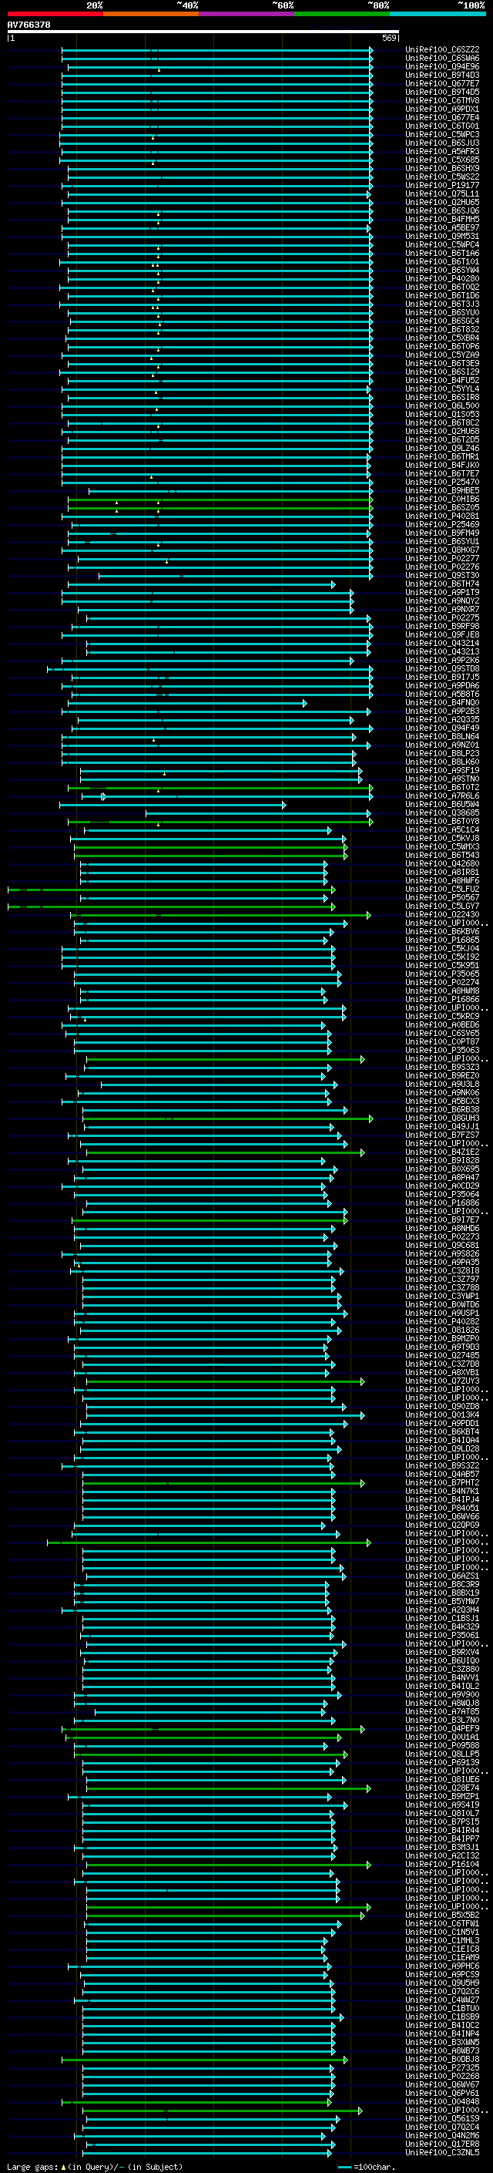
Task: Click label UniRef100_B6T0T2
Action: 442,788
